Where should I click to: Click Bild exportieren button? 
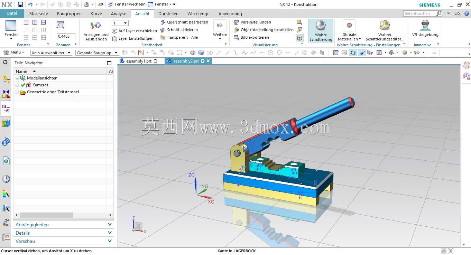pyautogui.click(x=251, y=37)
